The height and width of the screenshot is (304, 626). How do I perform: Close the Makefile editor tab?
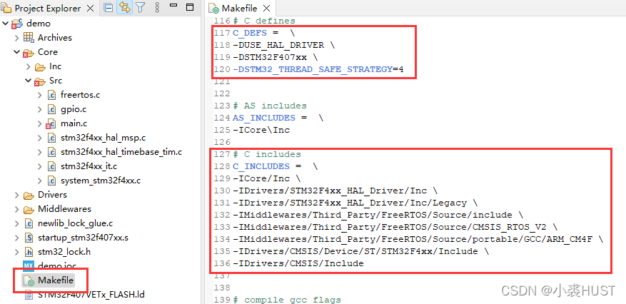click(x=267, y=9)
